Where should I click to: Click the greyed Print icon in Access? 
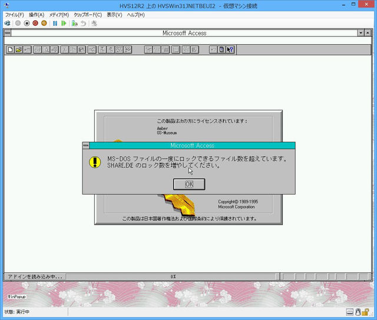[37, 50]
